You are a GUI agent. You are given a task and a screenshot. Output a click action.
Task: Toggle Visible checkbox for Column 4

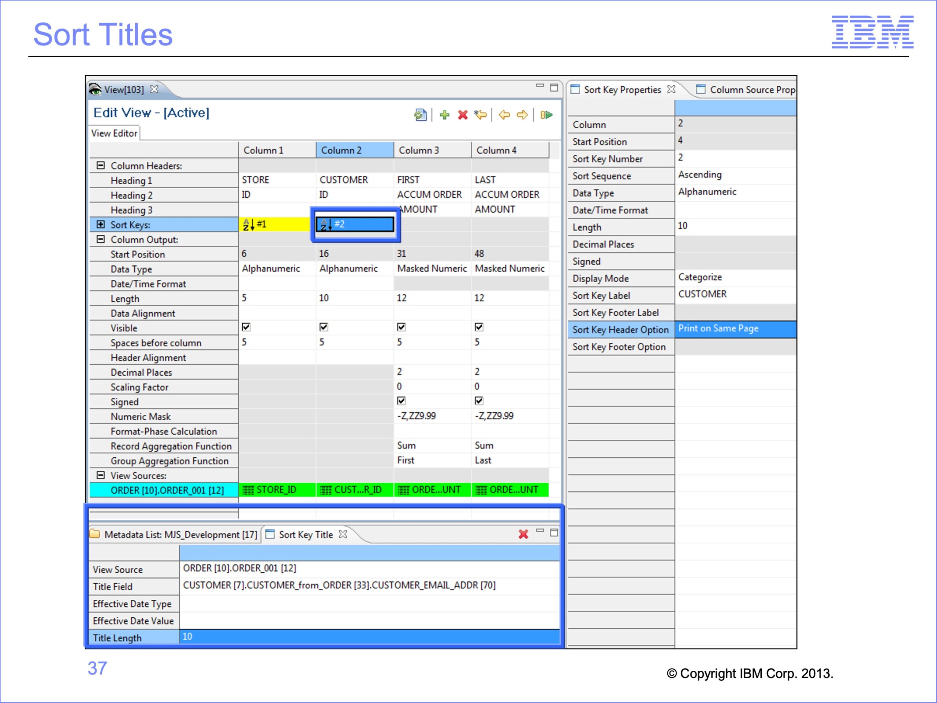[479, 327]
